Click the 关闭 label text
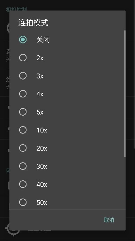The width and height of the screenshot is (135, 241). pyautogui.click(x=43, y=40)
